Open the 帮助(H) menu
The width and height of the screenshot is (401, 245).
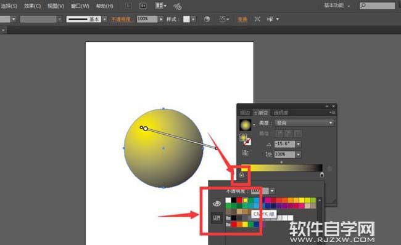pyautogui.click(x=104, y=6)
